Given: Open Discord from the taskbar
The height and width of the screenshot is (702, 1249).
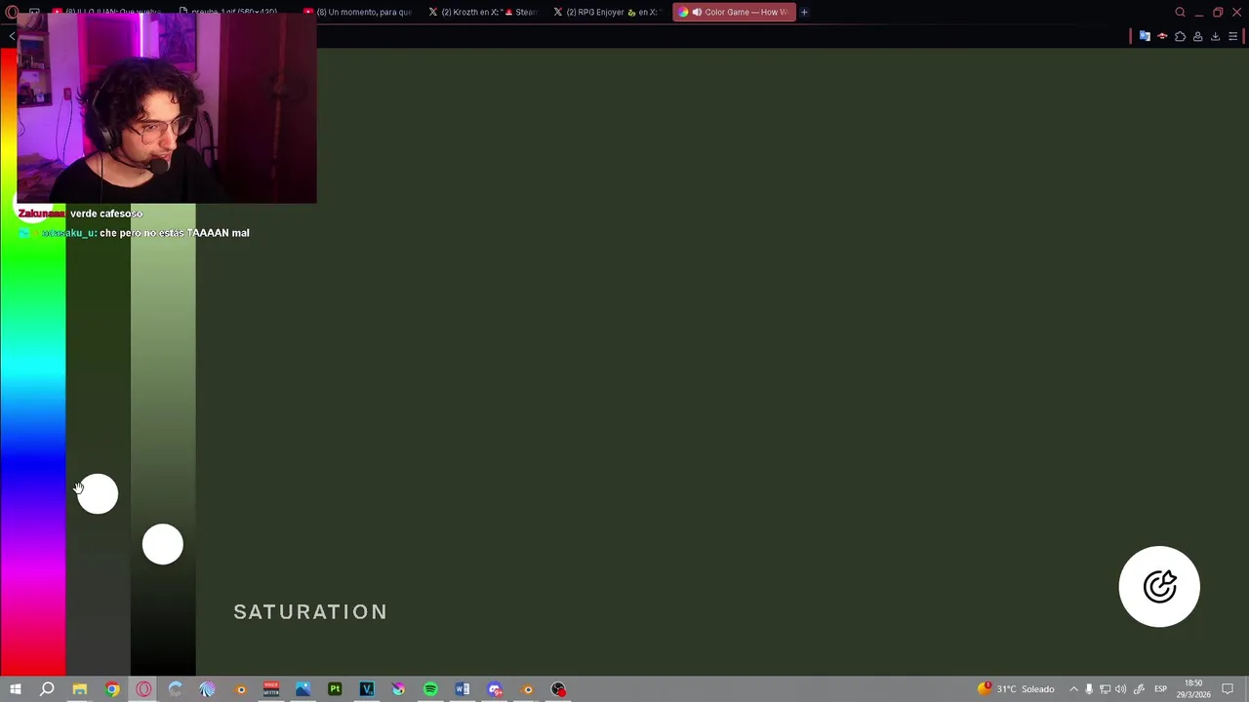Looking at the screenshot, I should [495, 689].
